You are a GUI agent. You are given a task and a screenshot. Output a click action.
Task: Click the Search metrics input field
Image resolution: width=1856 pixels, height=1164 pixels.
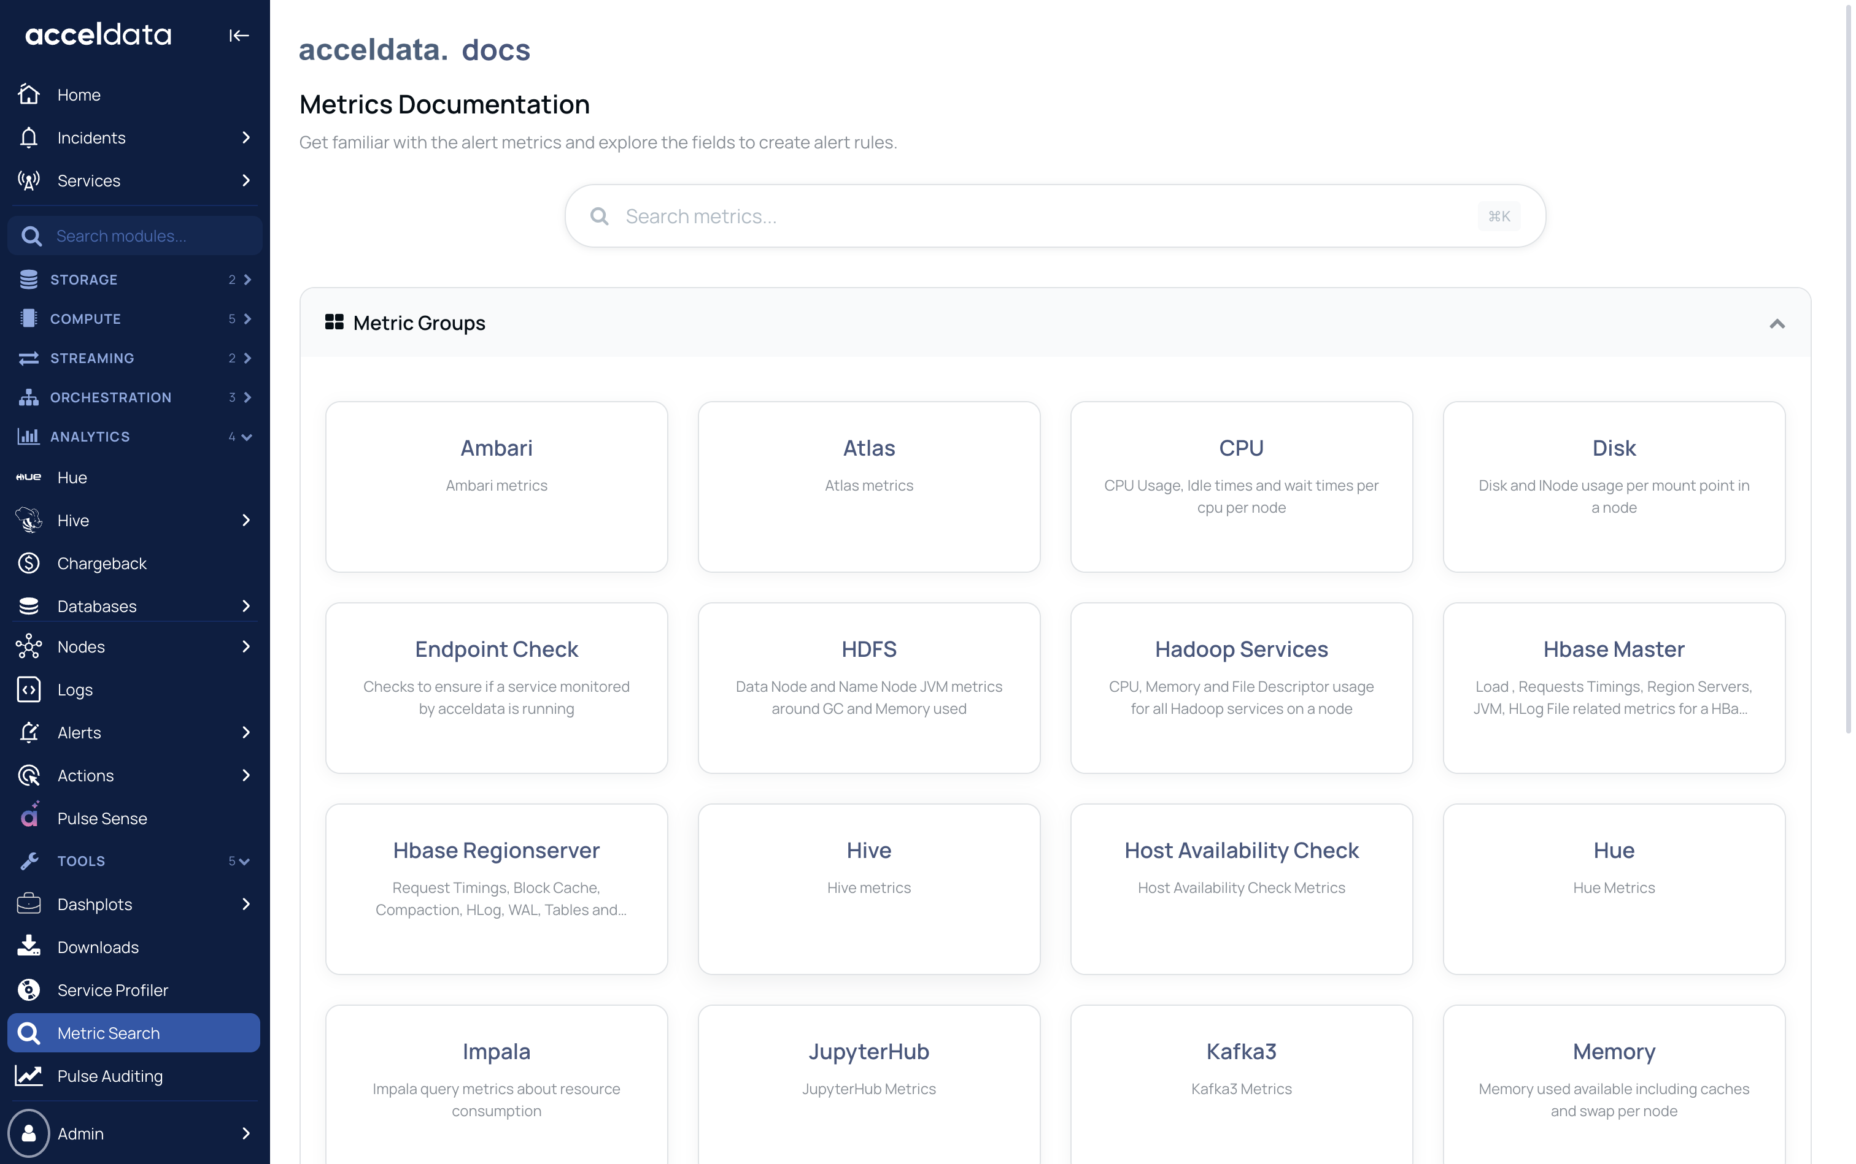pos(1054,216)
